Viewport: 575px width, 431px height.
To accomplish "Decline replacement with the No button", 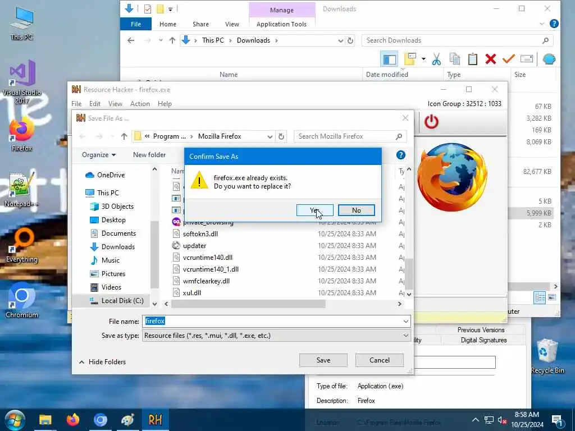I will click(x=356, y=210).
